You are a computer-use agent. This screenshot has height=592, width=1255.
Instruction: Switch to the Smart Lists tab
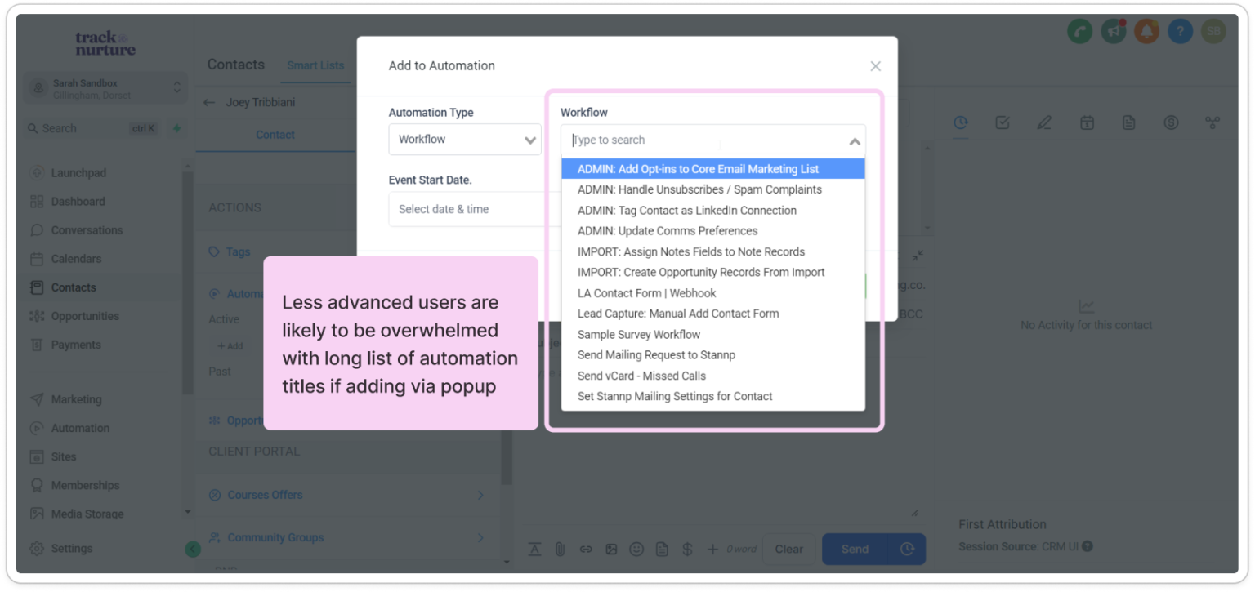point(315,65)
